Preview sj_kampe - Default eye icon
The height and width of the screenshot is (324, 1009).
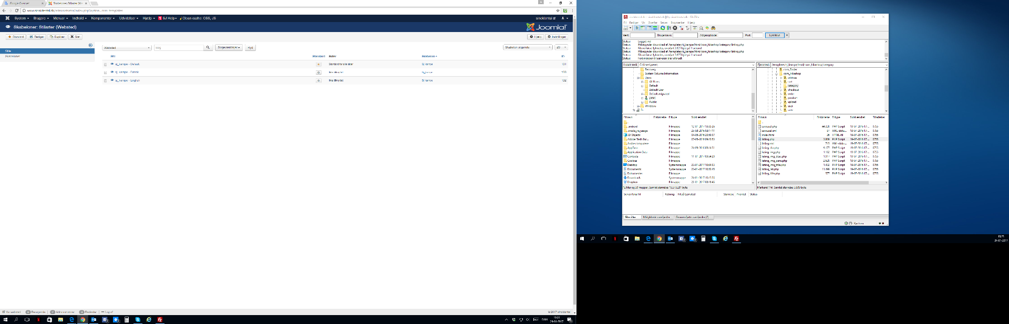(x=112, y=64)
